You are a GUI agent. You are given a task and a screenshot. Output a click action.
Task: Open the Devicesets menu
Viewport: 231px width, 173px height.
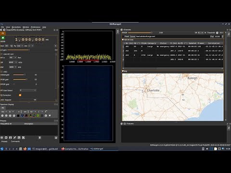point(16,27)
